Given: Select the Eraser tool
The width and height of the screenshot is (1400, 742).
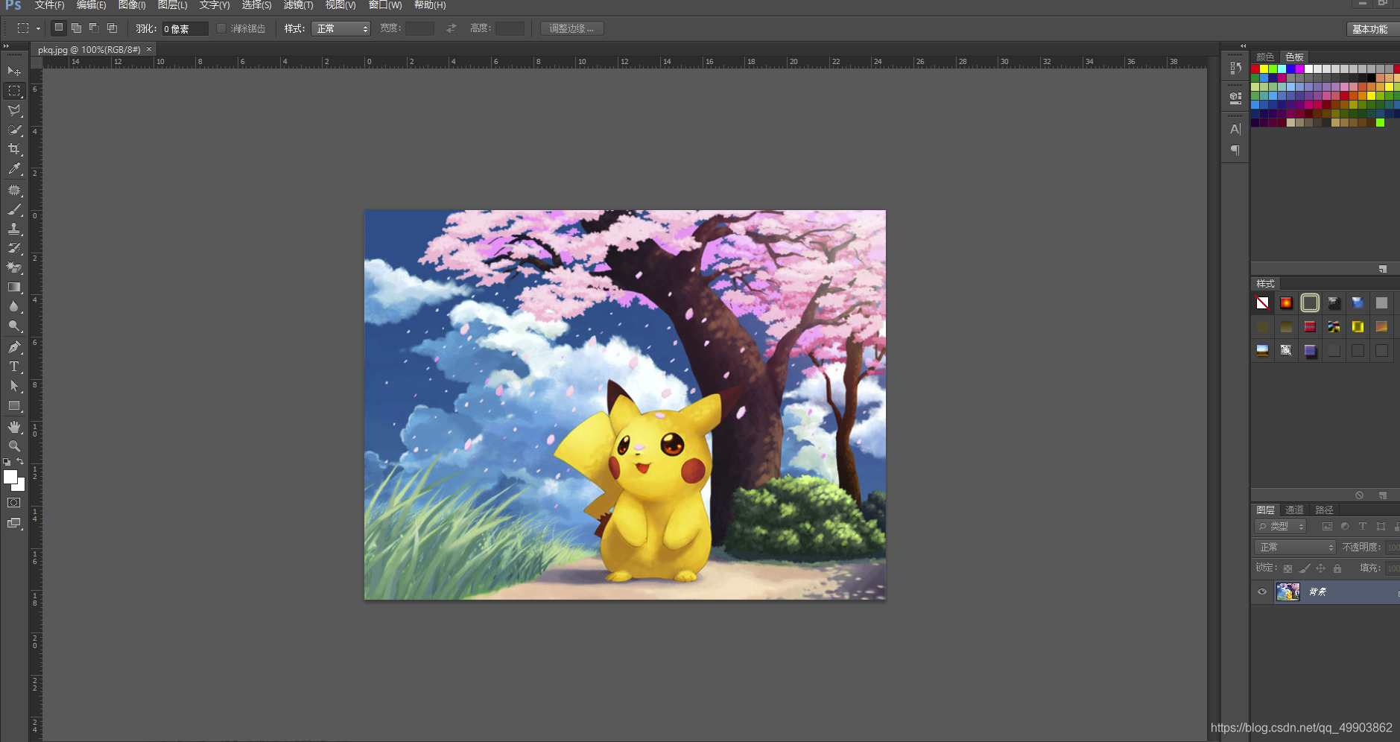Looking at the screenshot, I should click(x=14, y=267).
